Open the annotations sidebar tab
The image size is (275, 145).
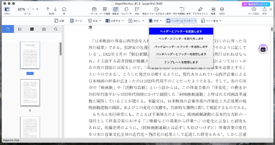click(32, 29)
